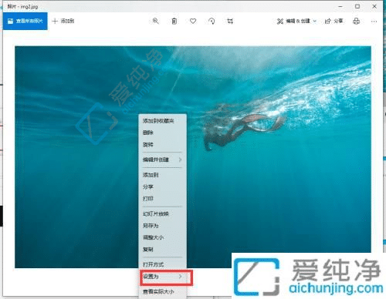Image resolution: width=386 pixels, height=299 pixels.
Task: Choose 另存为 in the context menu
Action: coord(163,226)
